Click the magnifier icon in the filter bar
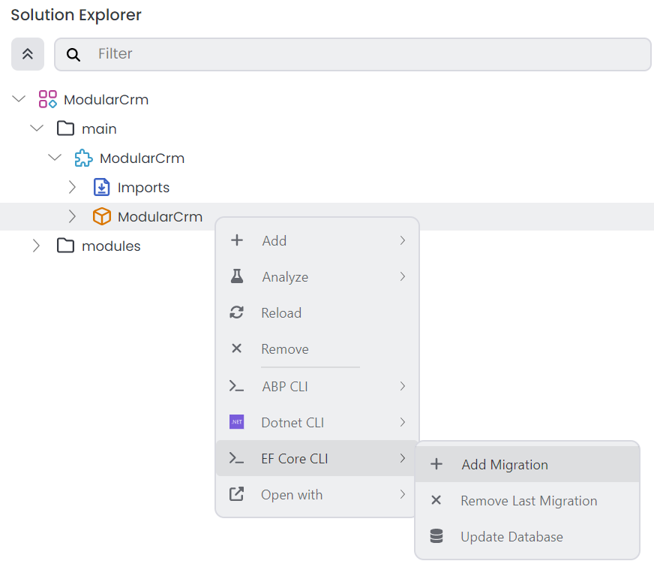 tap(73, 54)
